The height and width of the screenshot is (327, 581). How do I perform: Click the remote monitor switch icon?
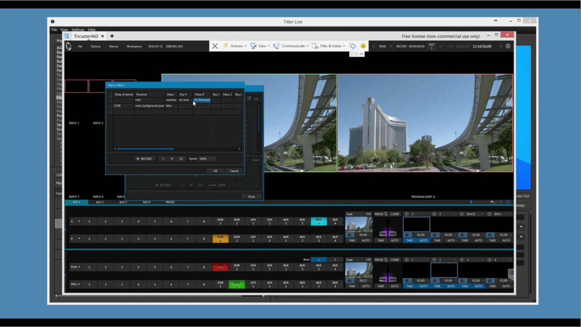point(353,46)
